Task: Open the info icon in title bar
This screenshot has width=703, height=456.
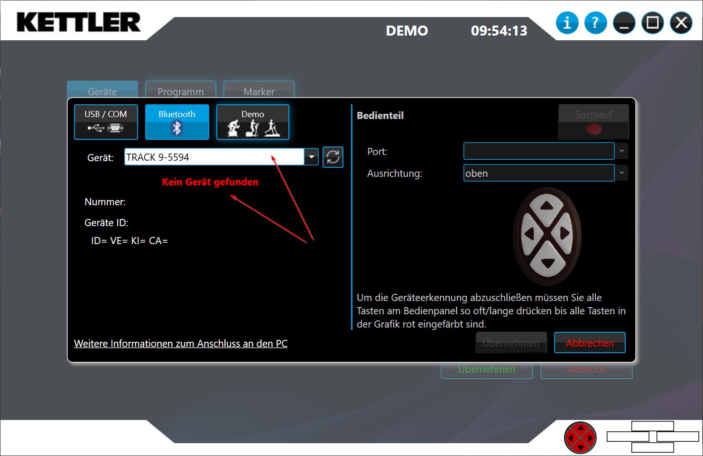Action: [567, 23]
